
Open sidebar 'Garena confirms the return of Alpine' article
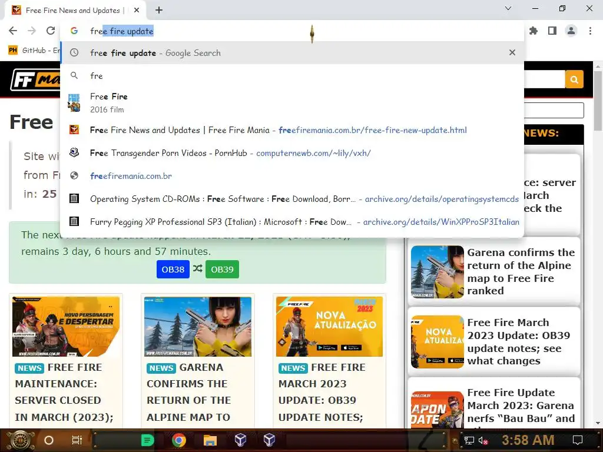(521, 272)
